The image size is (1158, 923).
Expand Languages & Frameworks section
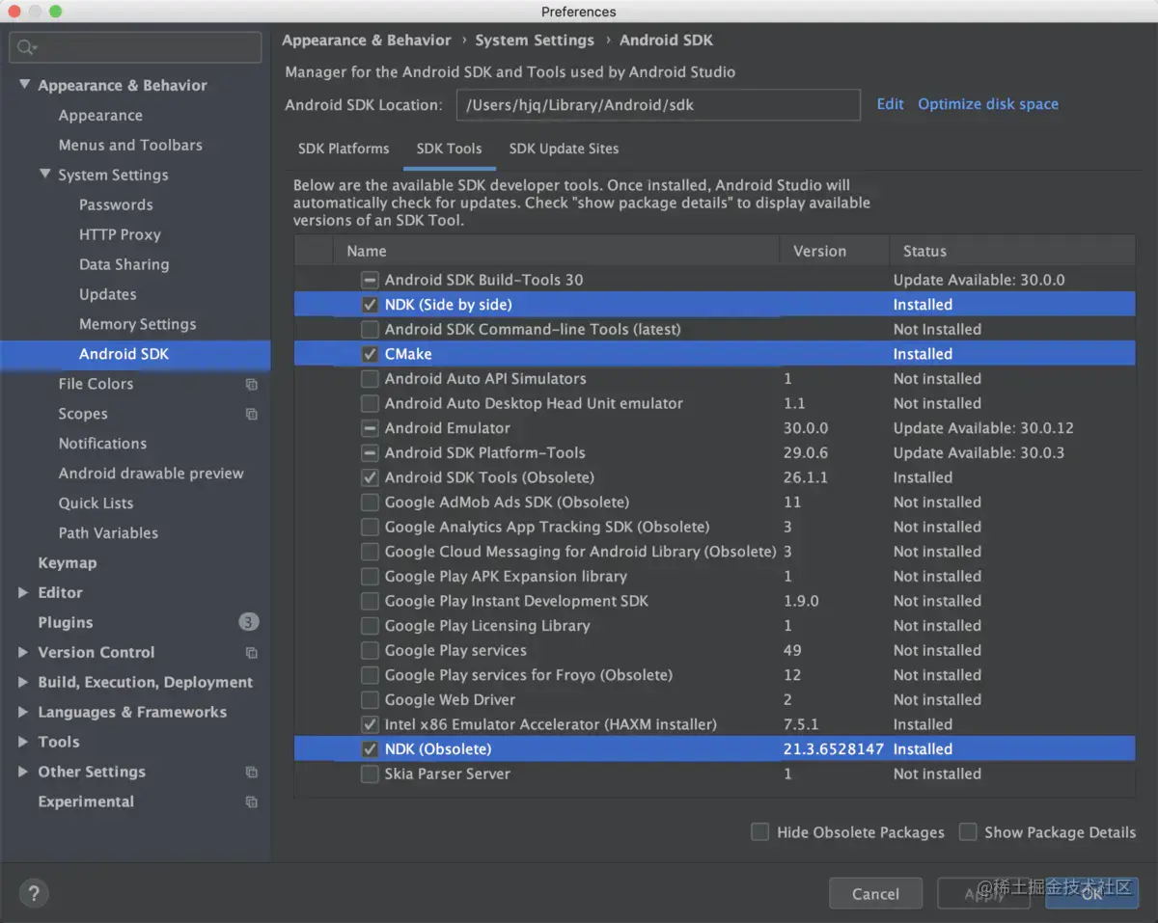[x=23, y=713]
